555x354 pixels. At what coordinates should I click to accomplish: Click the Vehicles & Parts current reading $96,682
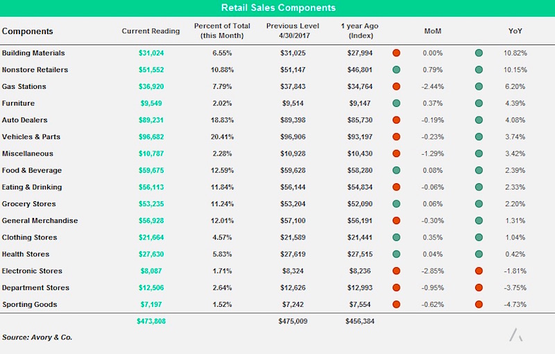point(151,137)
